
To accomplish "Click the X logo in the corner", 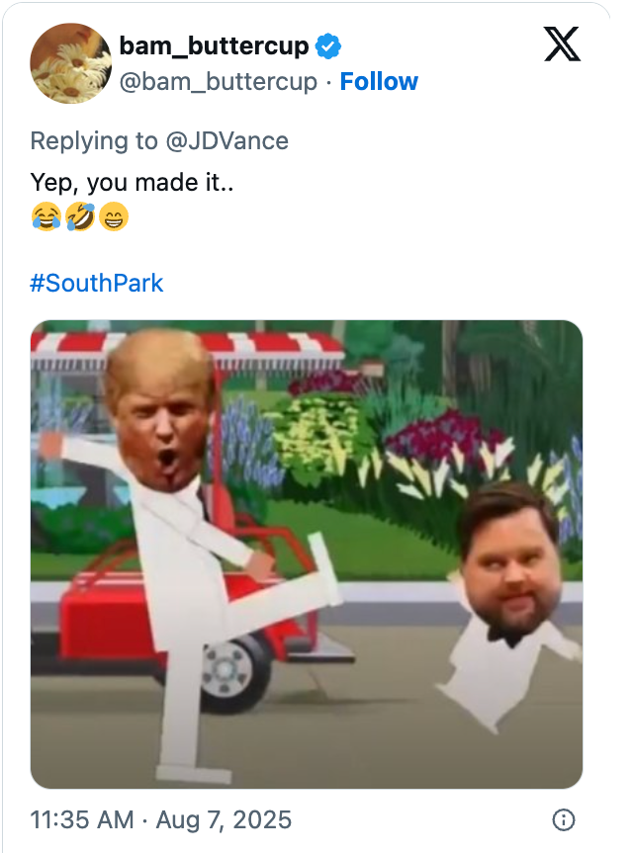I will pos(561,45).
